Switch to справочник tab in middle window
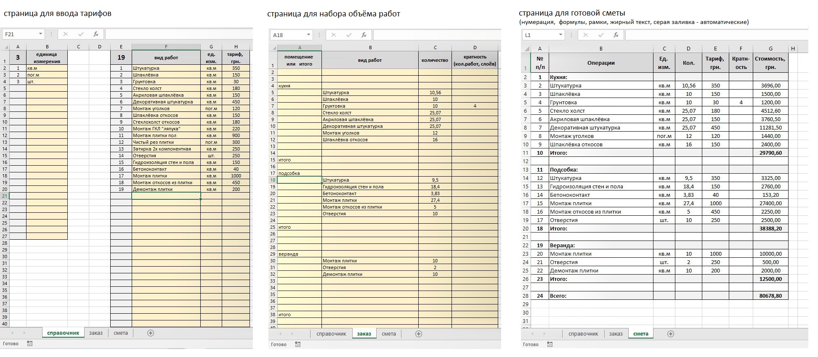This screenshot has width=818, height=357. point(331,334)
